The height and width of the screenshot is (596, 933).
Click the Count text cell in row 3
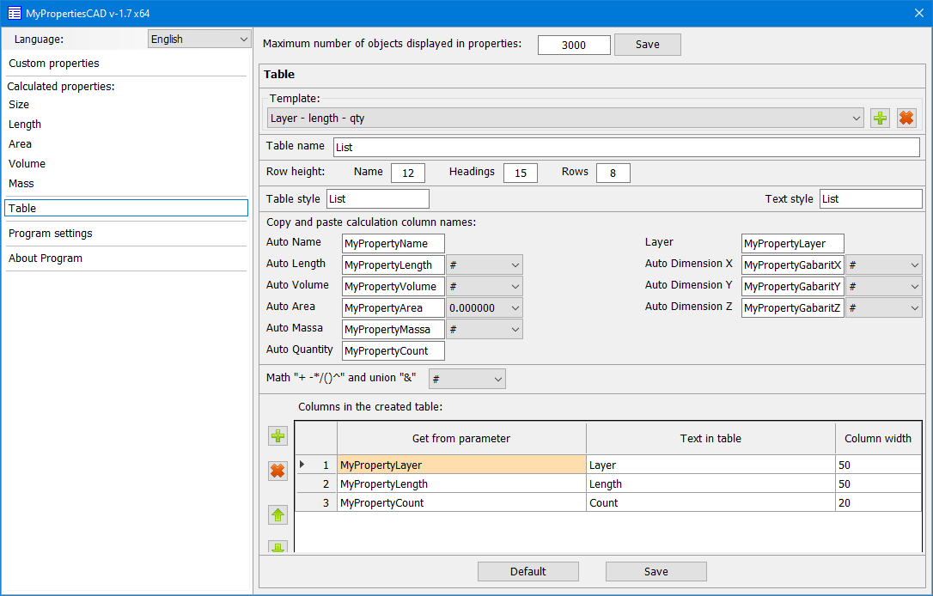pos(711,503)
